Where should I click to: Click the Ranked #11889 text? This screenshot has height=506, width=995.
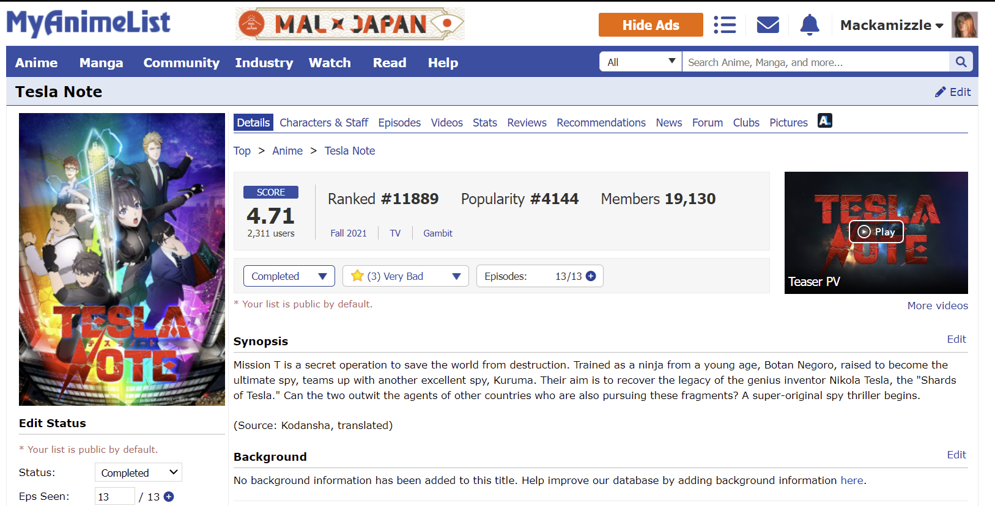[x=383, y=199]
